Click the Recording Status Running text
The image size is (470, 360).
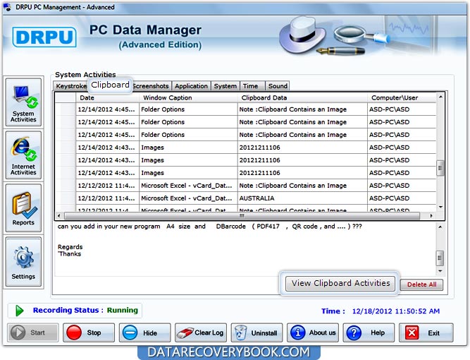coord(85,311)
